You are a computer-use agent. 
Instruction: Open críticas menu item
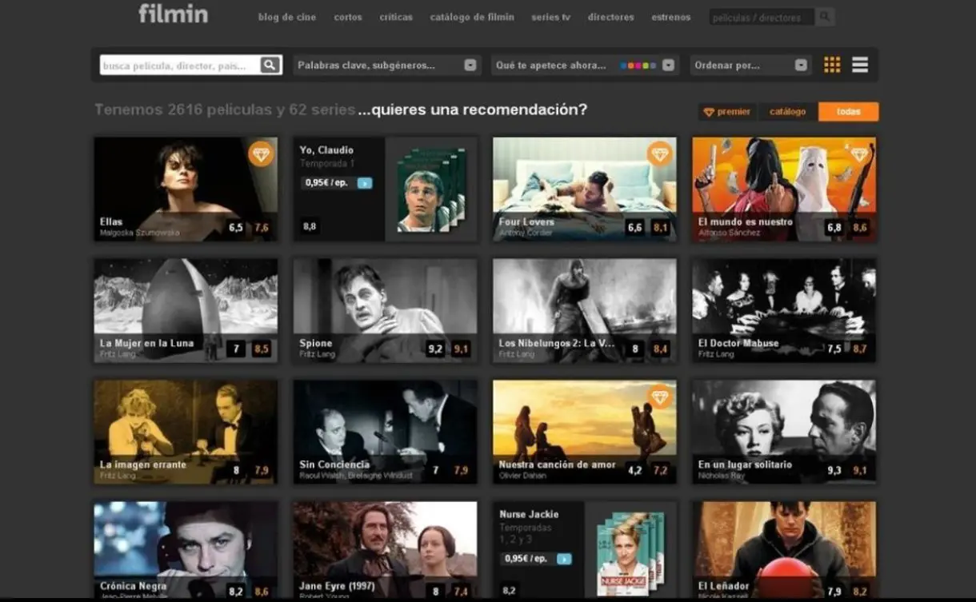[x=396, y=17]
